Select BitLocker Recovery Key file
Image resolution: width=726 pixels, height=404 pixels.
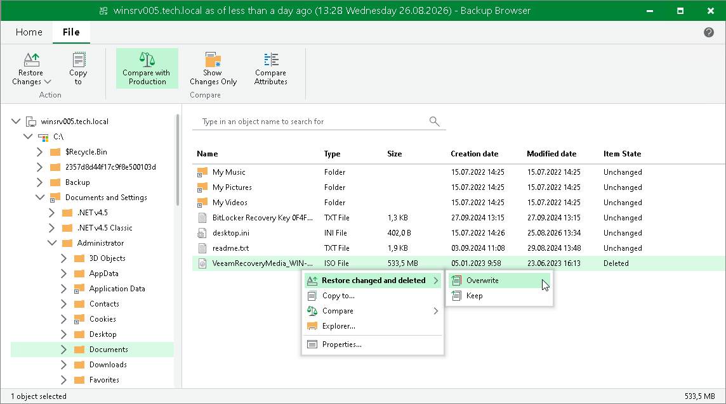(x=458, y=218)
